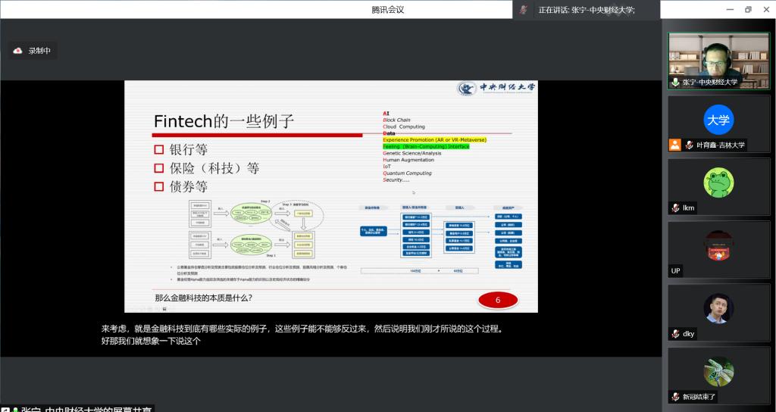Click the 腾讯会议 window title
776x412 pixels.
387,10
